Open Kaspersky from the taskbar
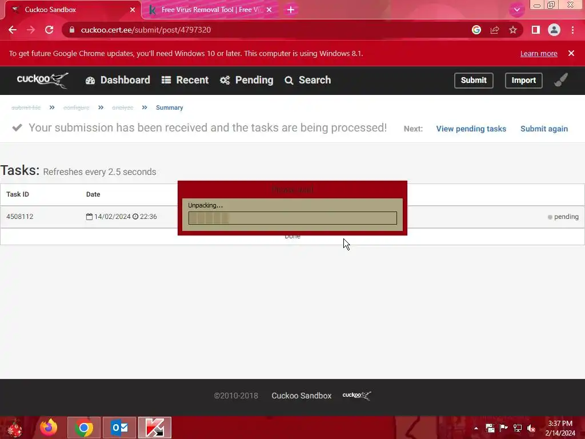 coord(155,428)
